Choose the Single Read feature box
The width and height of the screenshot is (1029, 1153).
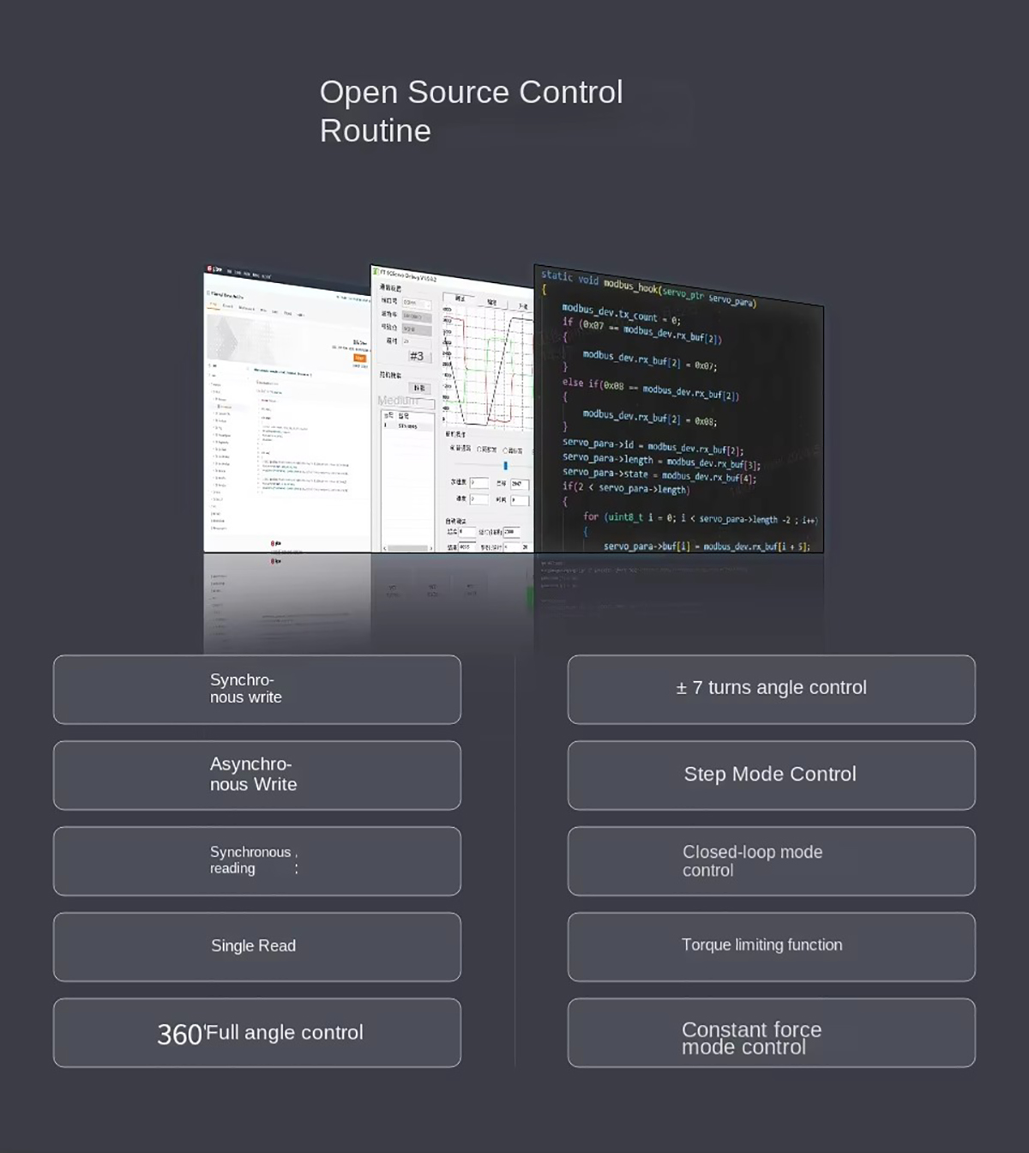[x=256, y=946]
